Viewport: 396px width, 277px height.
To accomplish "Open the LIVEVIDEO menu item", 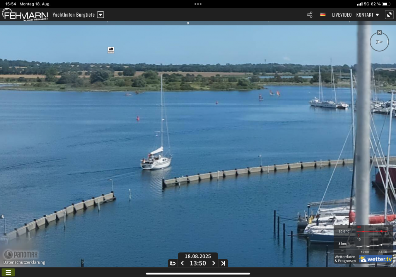I will [x=341, y=15].
